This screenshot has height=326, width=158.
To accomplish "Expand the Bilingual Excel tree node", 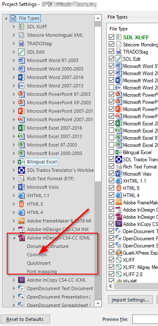I will (14, 162).
